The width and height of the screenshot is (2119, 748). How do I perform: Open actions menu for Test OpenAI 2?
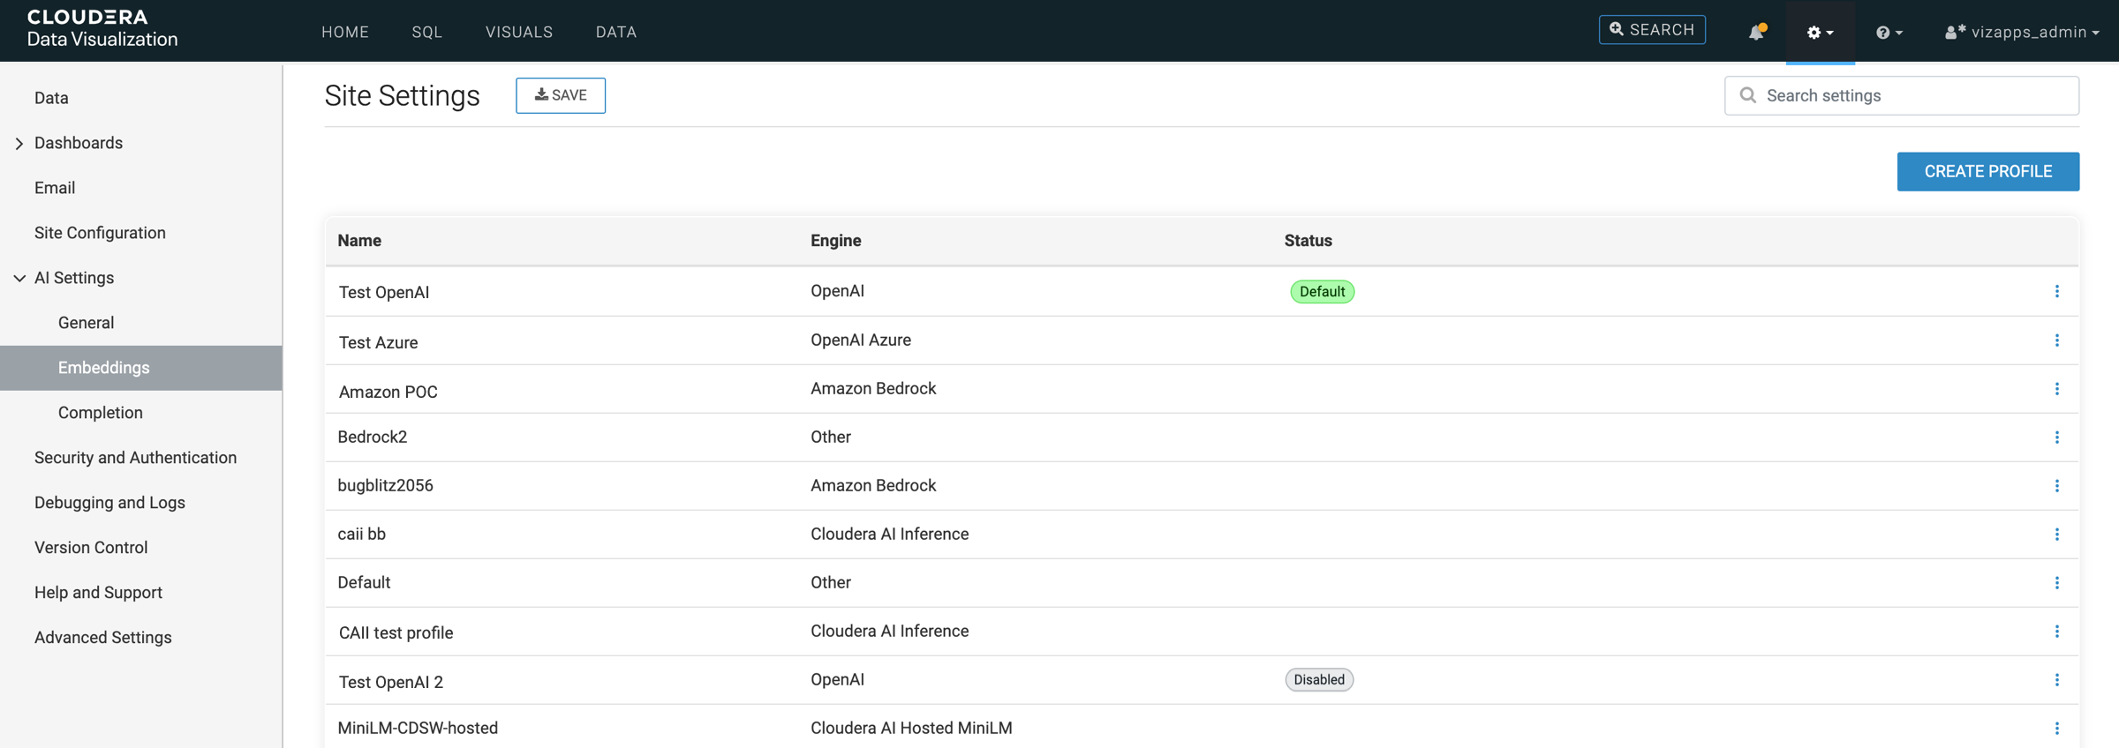2056,680
